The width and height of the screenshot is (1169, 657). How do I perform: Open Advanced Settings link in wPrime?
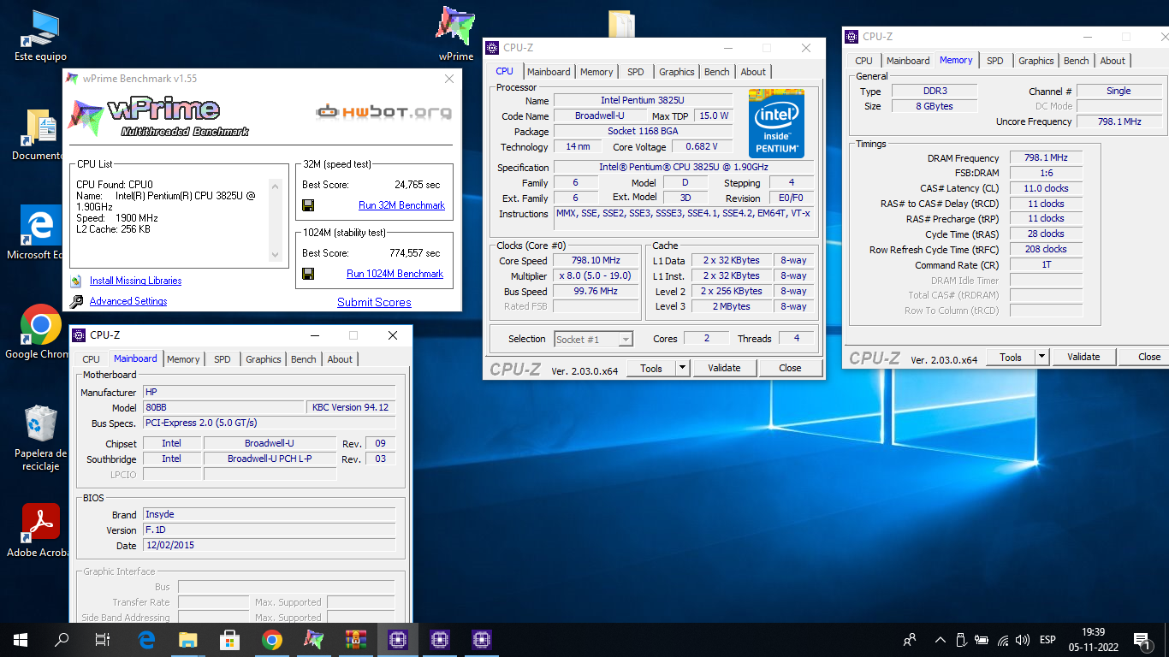[128, 301]
